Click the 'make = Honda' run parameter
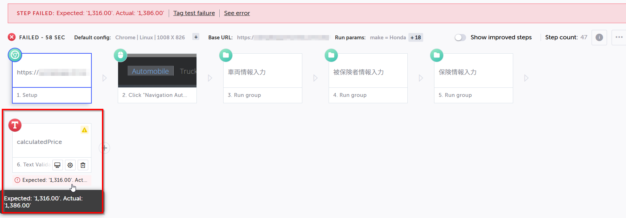Screen dimensions: 626x218 pyautogui.click(x=388, y=38)
